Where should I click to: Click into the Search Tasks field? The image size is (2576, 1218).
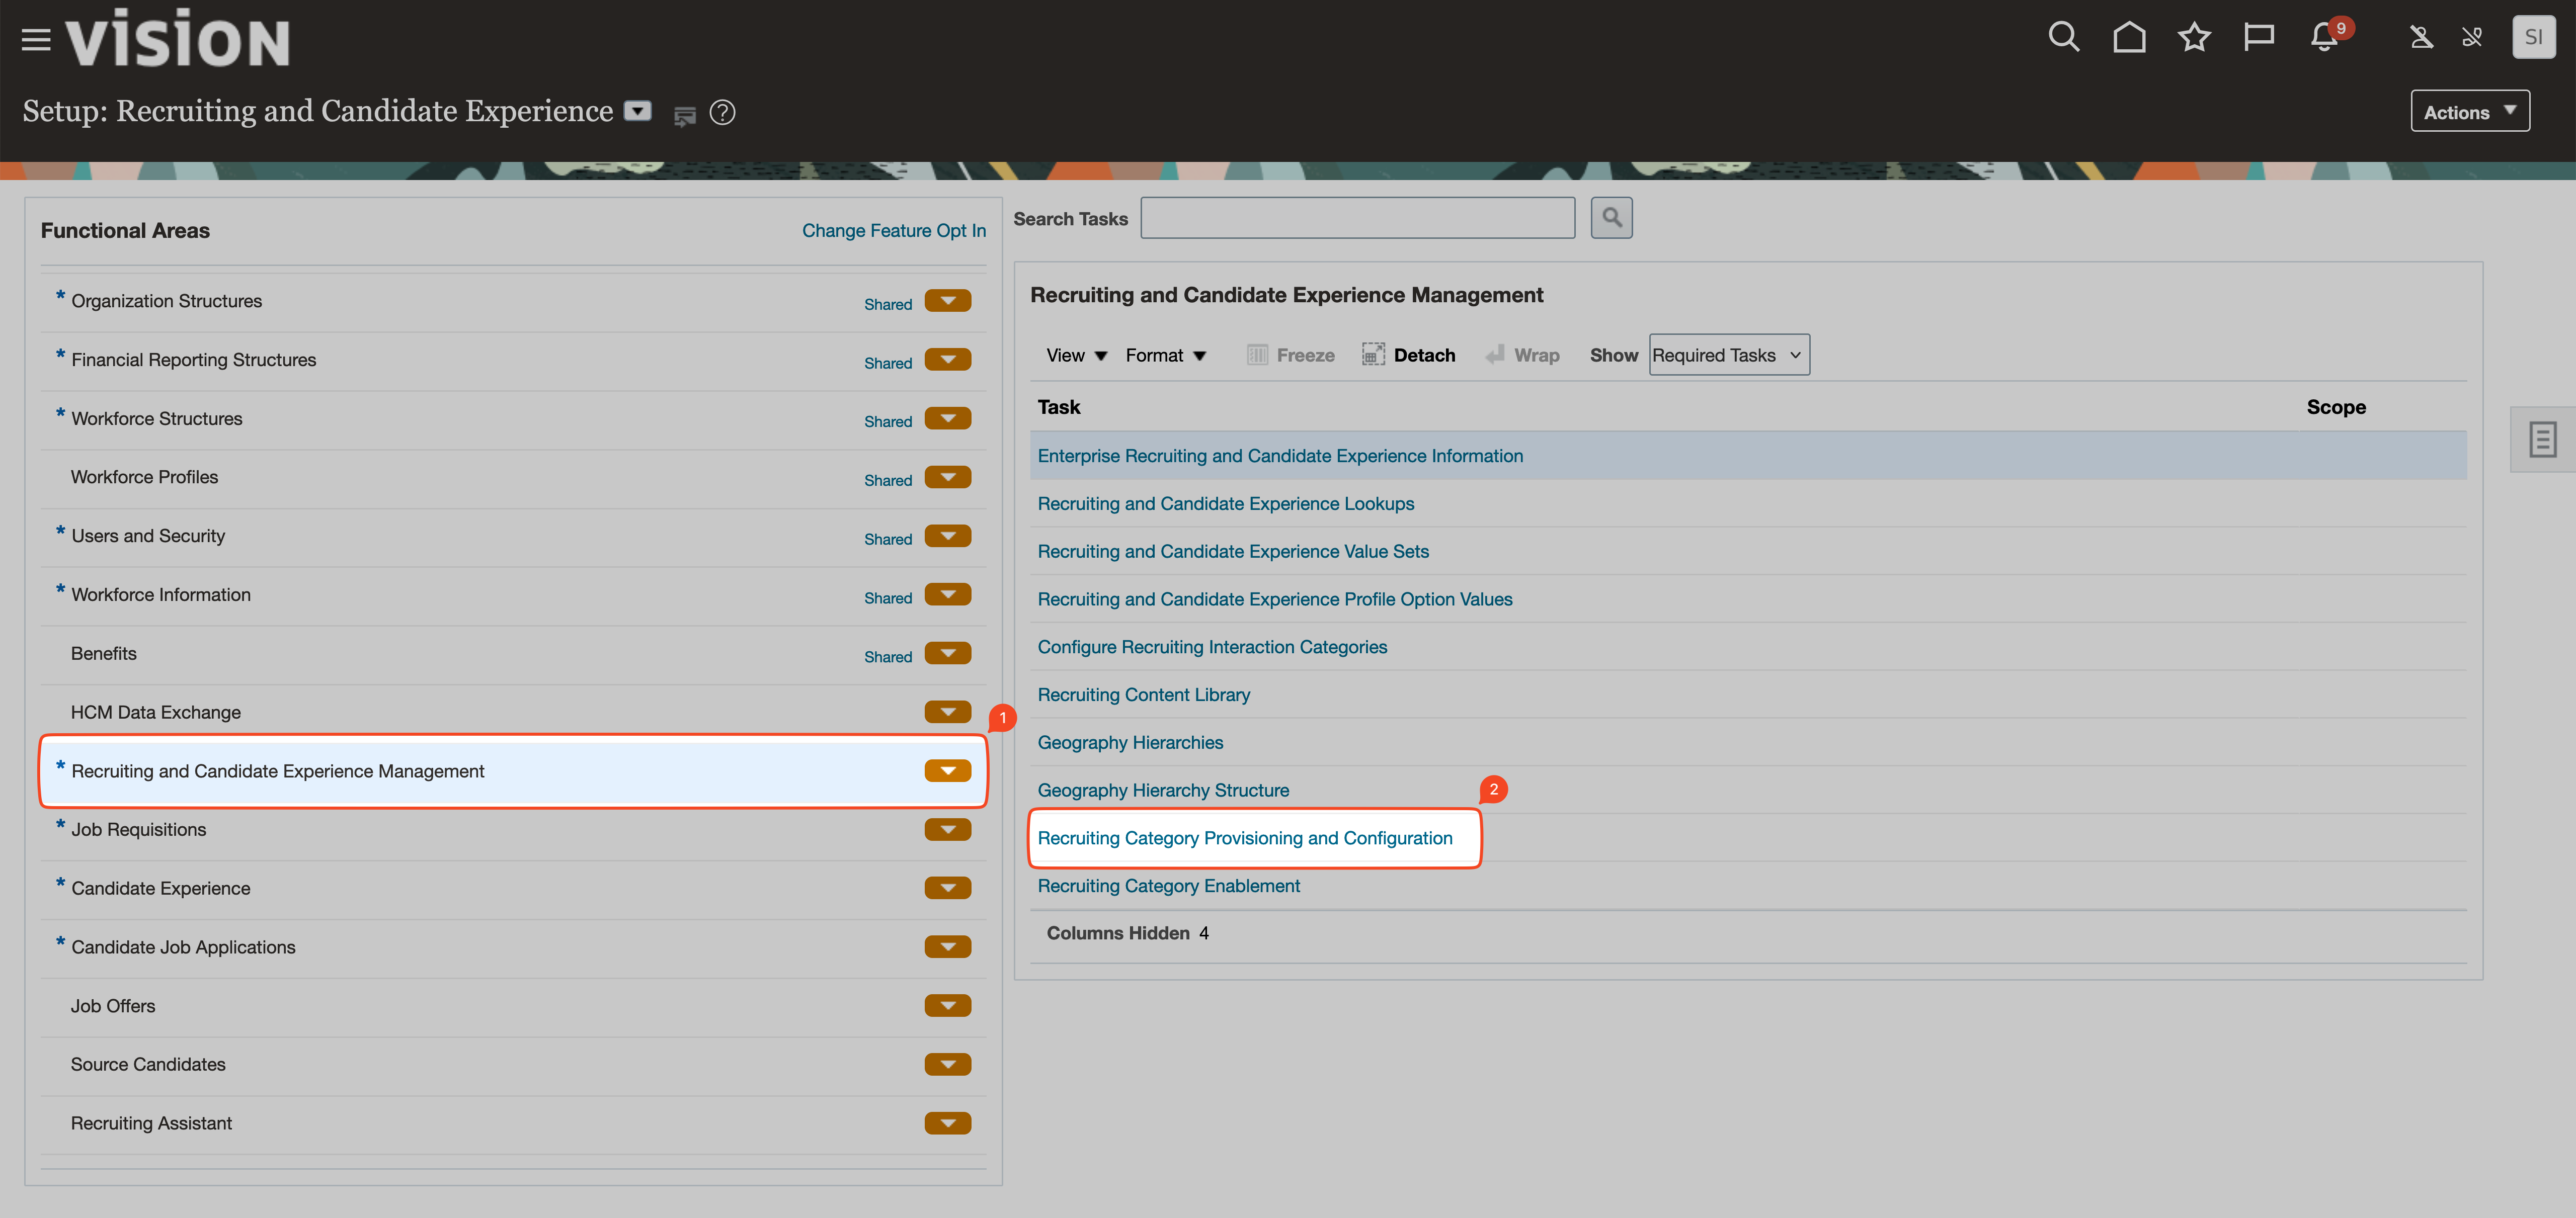pyautogui.click(x=1357, y=218)
